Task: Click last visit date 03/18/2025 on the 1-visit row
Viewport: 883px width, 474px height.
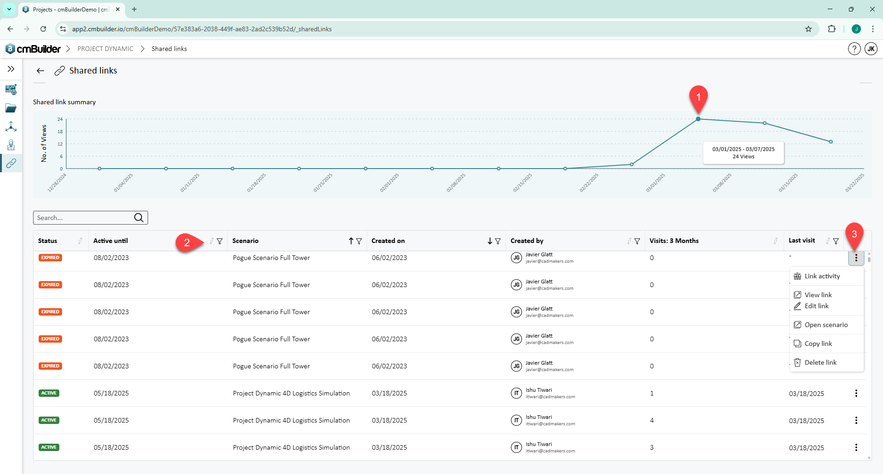Action: tap(807, 394)
